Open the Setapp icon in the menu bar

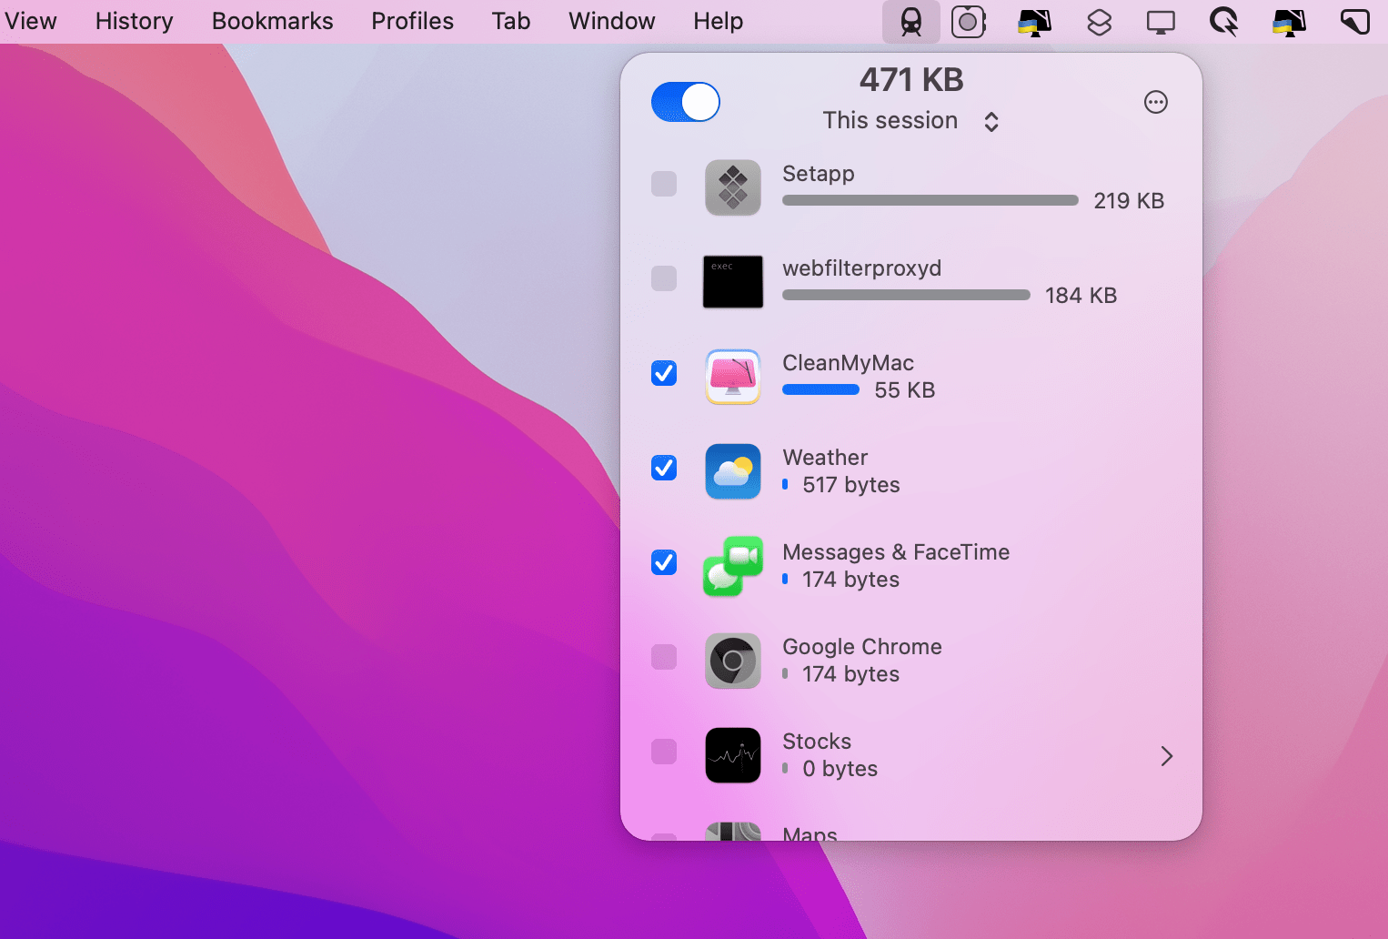1099,22
